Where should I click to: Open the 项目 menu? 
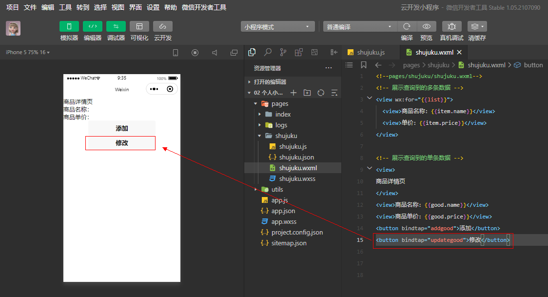13,7
